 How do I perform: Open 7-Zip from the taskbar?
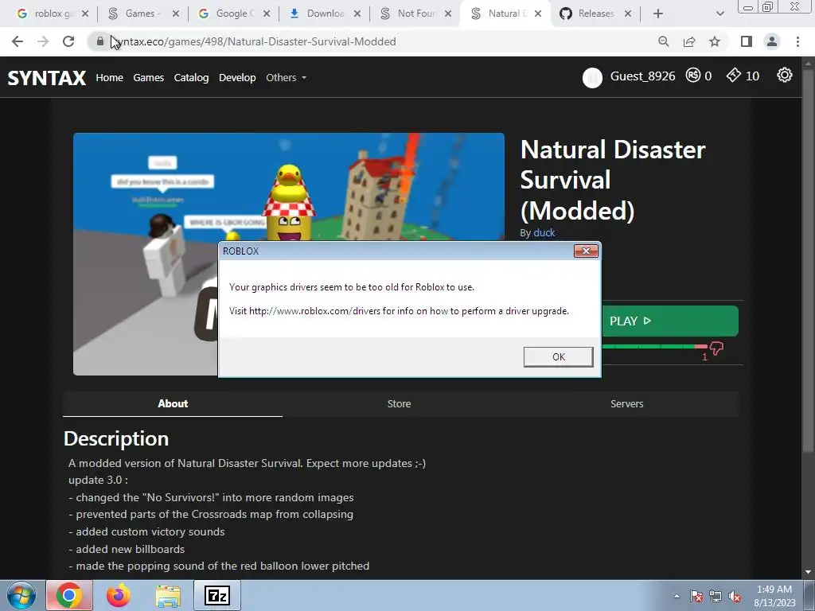point(217,595)
